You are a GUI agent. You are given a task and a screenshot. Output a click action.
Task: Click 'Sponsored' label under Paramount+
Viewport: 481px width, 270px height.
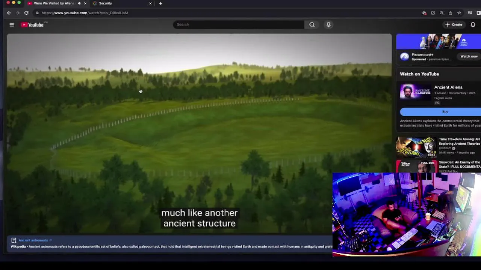point(419,59)
